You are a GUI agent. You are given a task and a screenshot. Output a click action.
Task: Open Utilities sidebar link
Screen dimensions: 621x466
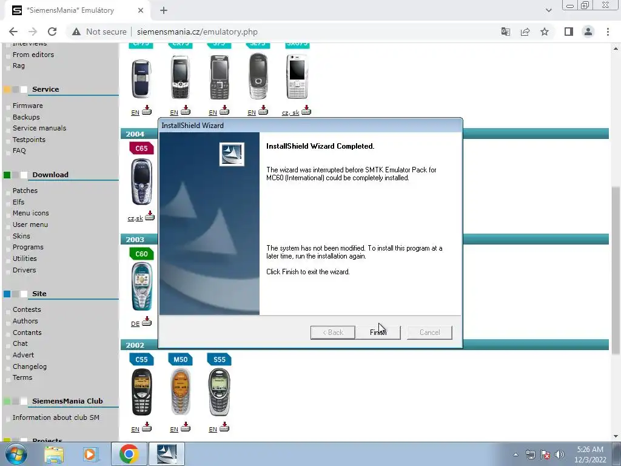click(24, 258)
